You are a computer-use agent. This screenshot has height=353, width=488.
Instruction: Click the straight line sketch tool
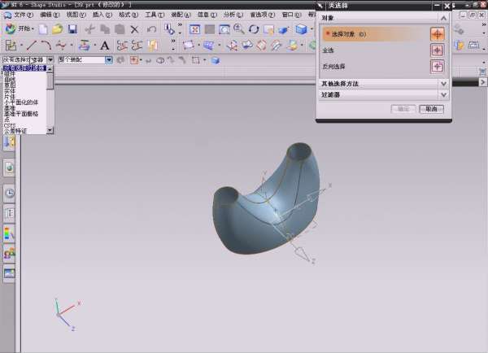tap(32, 46)
